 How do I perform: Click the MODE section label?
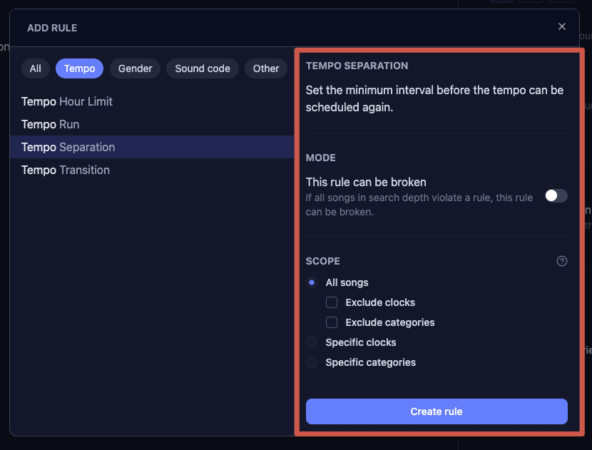(320, 158)
